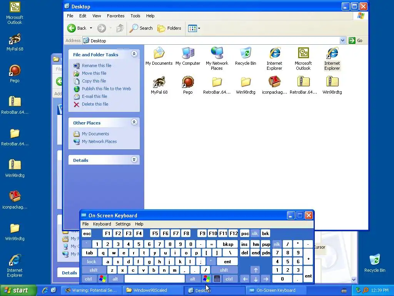This screenshot has width=394, height=296.
Task: Collapse the Other Places panel
Action: [134, 122]
